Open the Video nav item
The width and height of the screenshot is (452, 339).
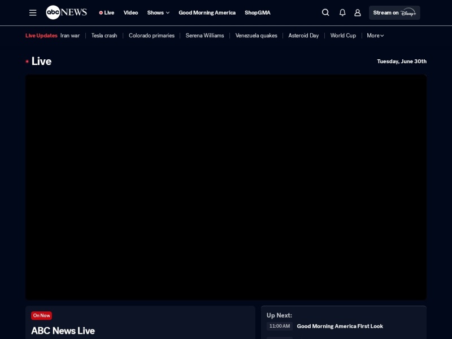point(131,12)
